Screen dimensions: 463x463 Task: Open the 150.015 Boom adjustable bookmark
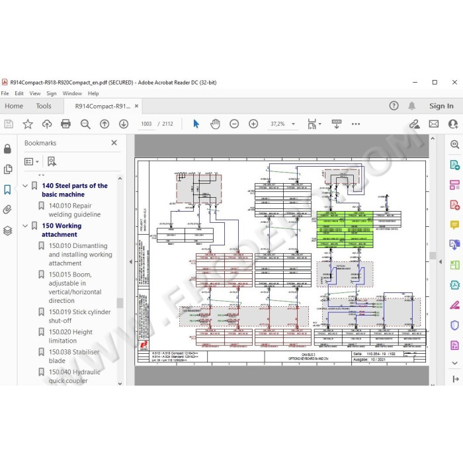tap(75, 288)
